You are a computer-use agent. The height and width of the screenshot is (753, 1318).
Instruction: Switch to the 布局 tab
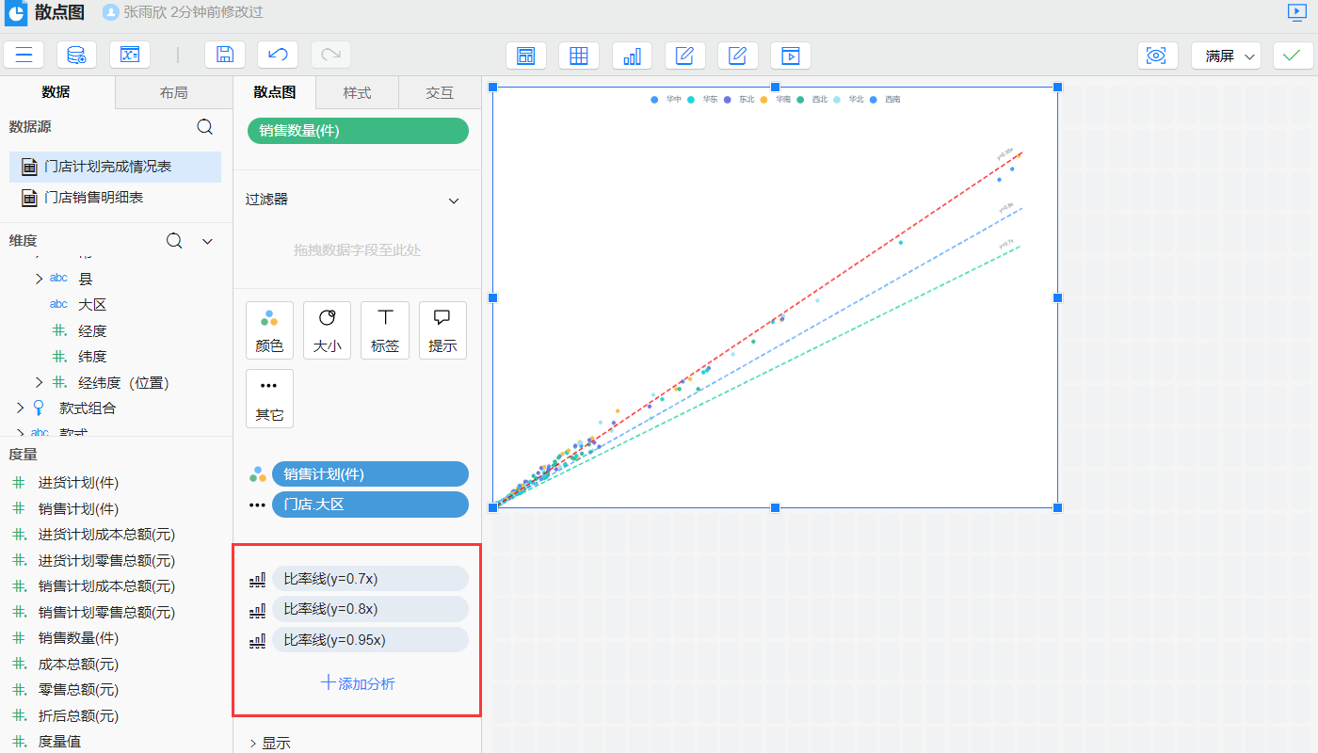[x=173, y=92]
